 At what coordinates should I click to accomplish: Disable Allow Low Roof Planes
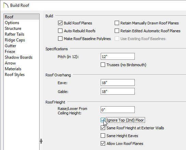(103, 144)
